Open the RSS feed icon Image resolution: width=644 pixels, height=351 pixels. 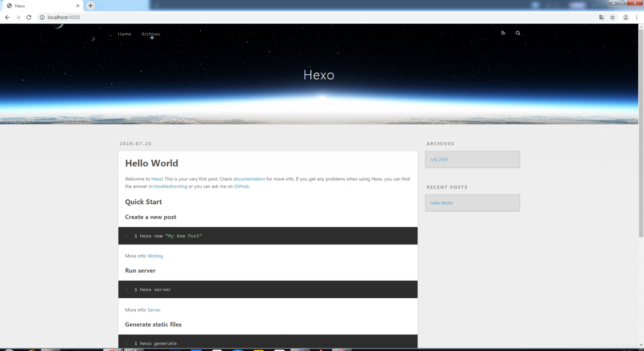pos(503,33)
